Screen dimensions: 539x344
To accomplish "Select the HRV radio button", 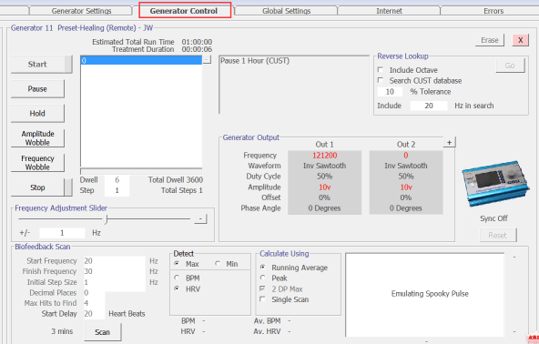I will point(177,288).
